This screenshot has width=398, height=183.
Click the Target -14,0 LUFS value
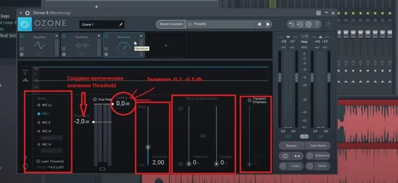(55, 167)
